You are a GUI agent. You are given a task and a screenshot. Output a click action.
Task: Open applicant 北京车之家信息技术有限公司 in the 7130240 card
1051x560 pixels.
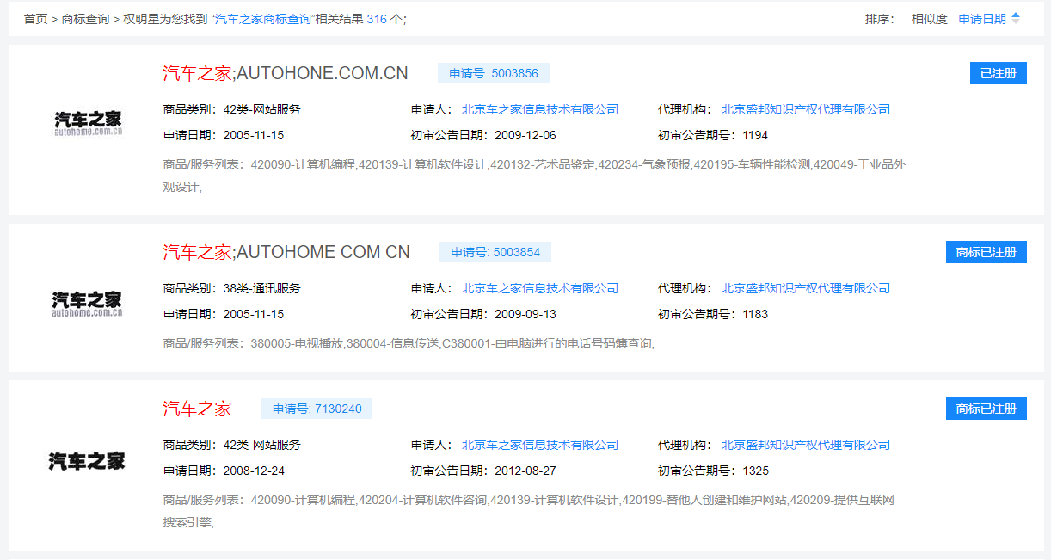tap(540, 445)
